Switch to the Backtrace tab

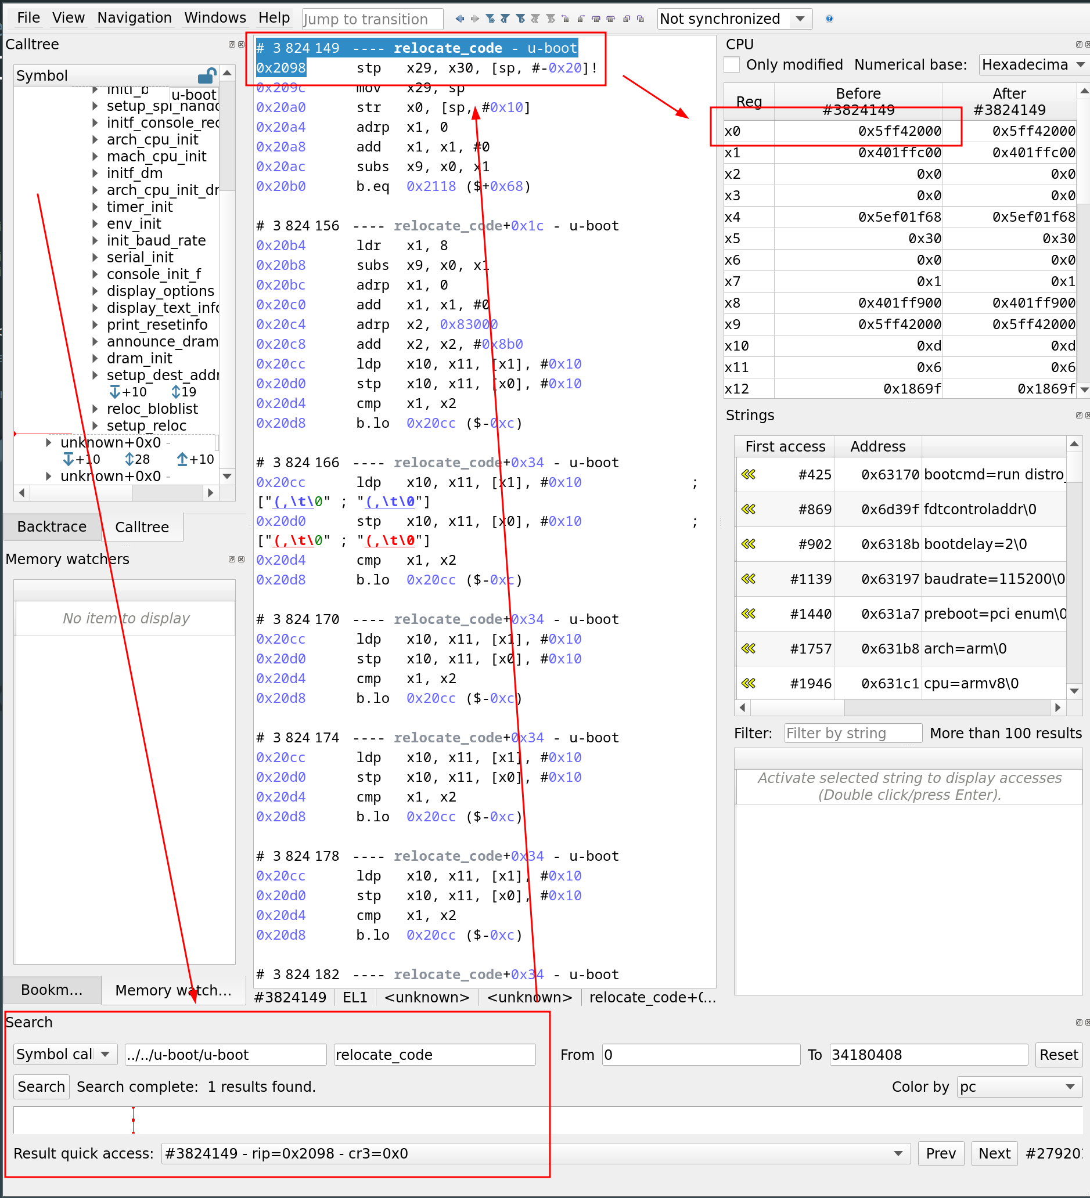pyautogui.click(x=51, y=526)
